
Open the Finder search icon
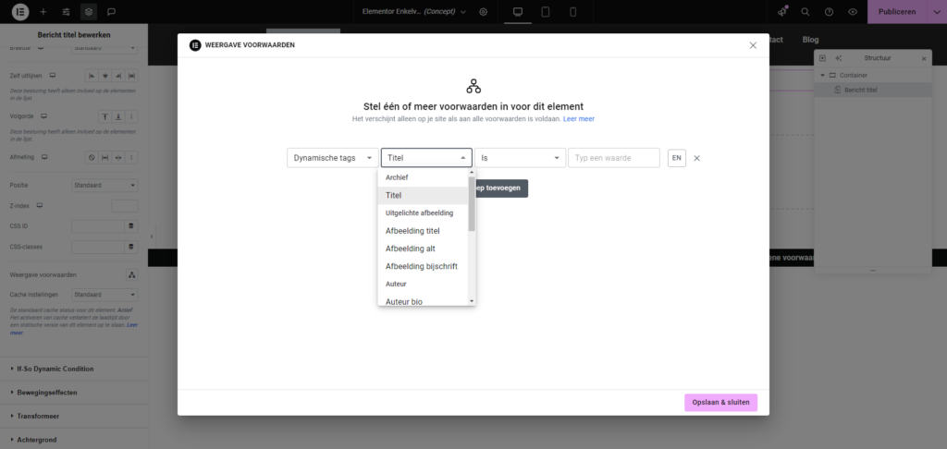pyautogui.click(x=806, y=11)
